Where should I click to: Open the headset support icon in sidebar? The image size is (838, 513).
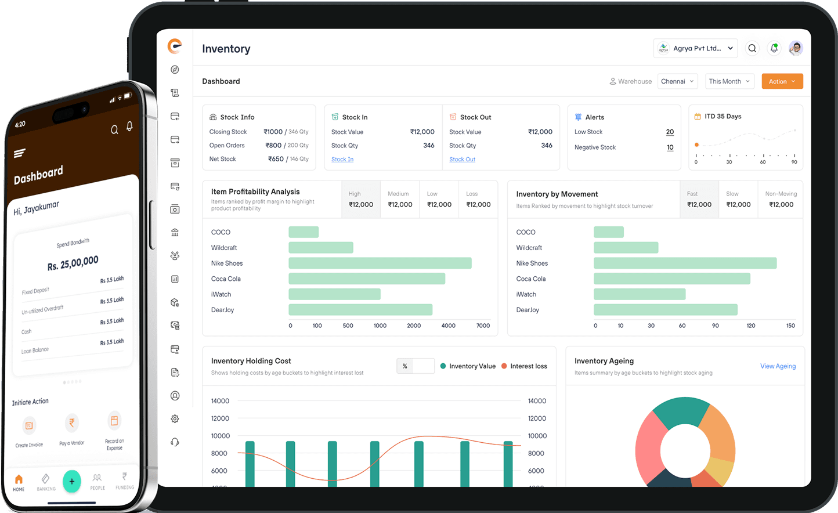pos(175,442)
